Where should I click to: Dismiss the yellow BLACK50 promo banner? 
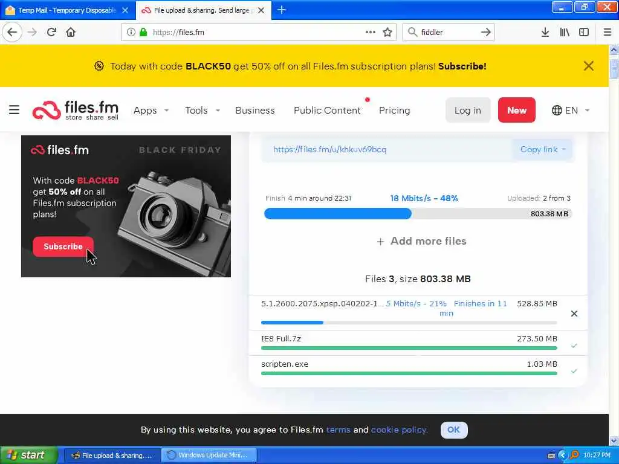coord(589,66)
